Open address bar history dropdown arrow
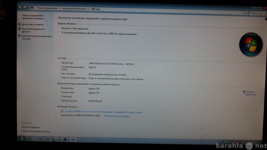The height and width of the screenshot is (150, 267). pos(242,13)
